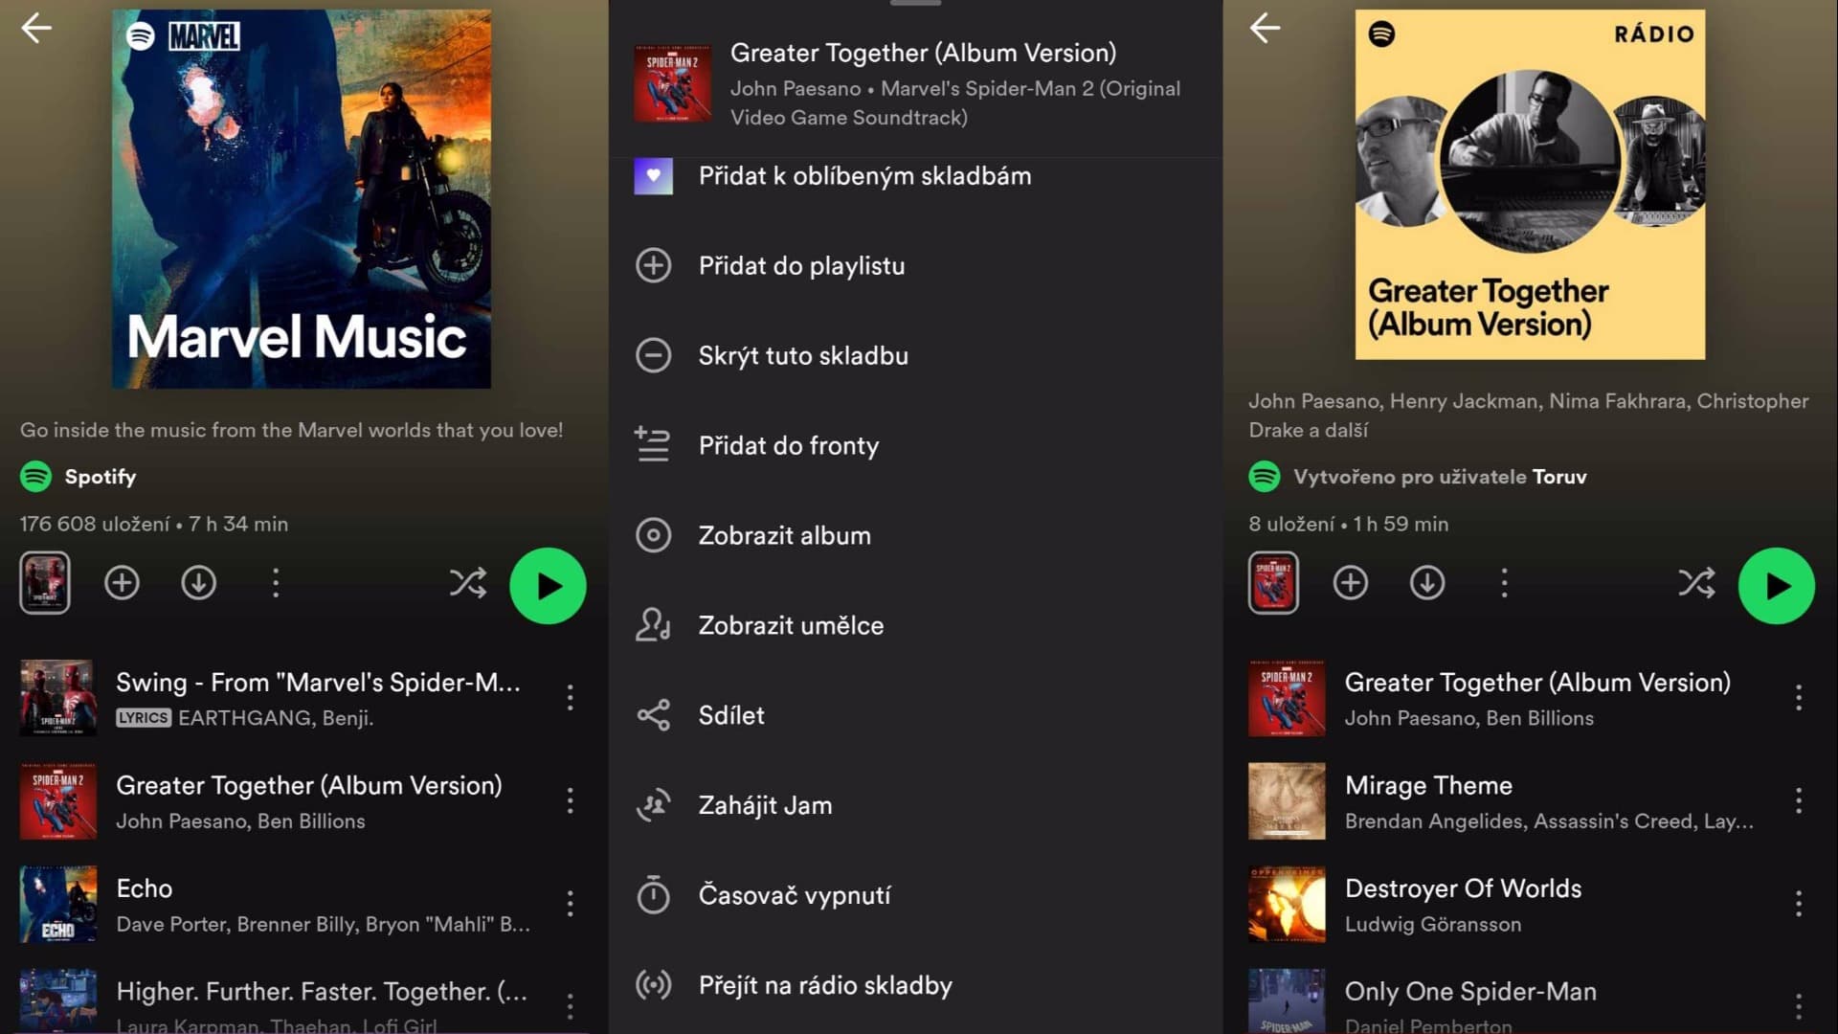1838x1034 pixels.
Task: Open options for Higher. Further. Faster. Together.
Action: pyautogui.click(x=571, y=1006)
